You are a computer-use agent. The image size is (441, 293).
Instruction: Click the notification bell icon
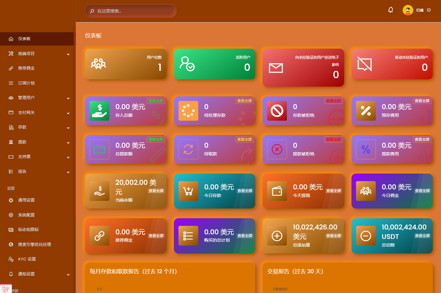[x=391, y=10]
